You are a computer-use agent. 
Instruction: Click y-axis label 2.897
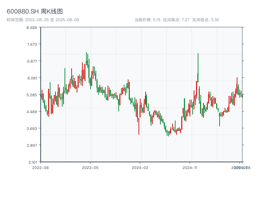(x=32, y=145)
